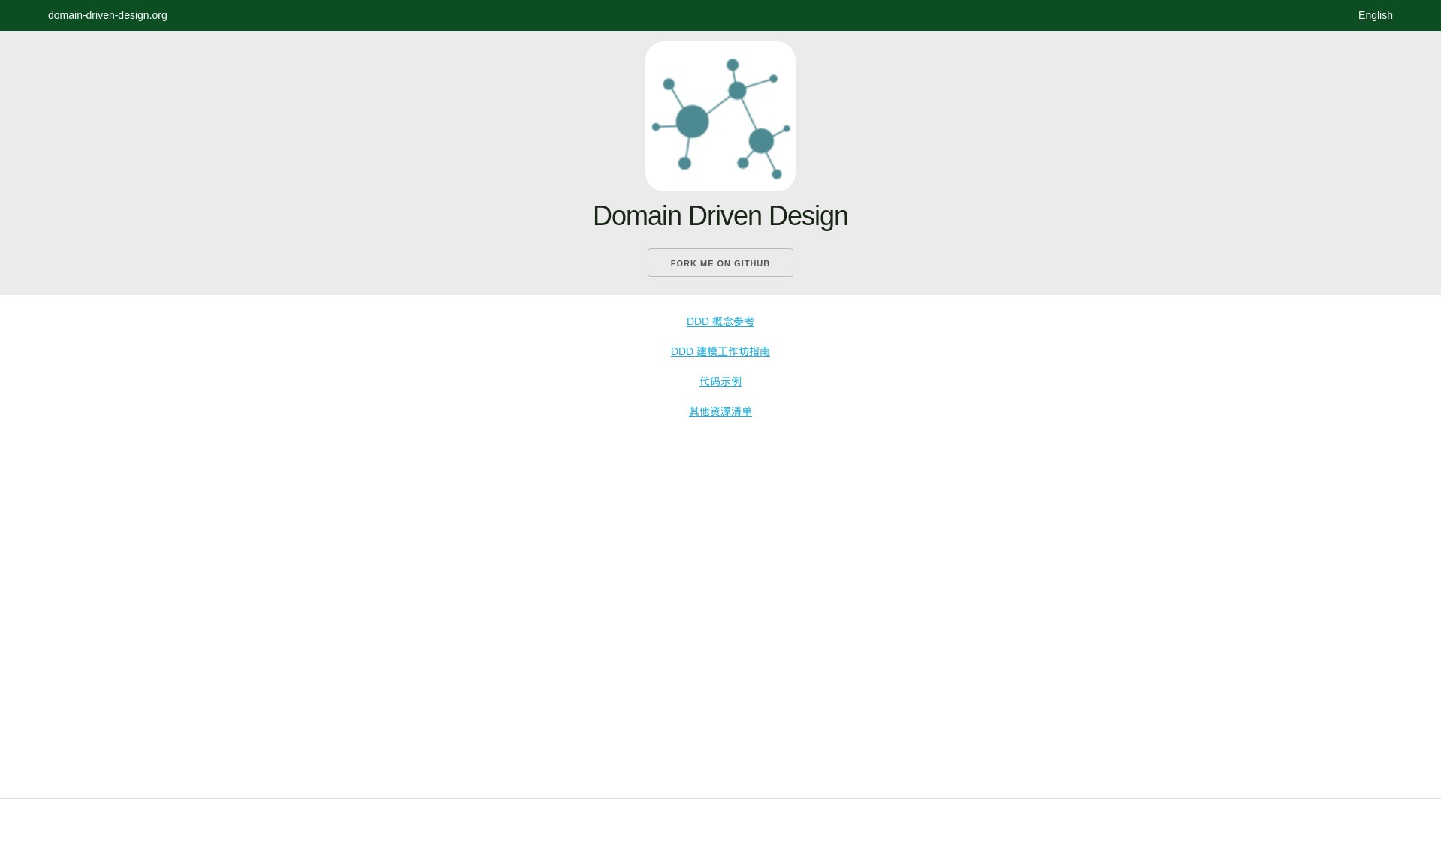Open the DDD 建模工作坊指南 link

pos(720,351)
